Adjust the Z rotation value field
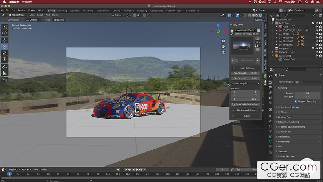 pos(245,99)
